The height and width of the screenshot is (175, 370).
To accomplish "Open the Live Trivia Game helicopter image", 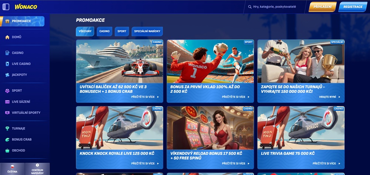I will pyautogui.click(x=301, y=128).
